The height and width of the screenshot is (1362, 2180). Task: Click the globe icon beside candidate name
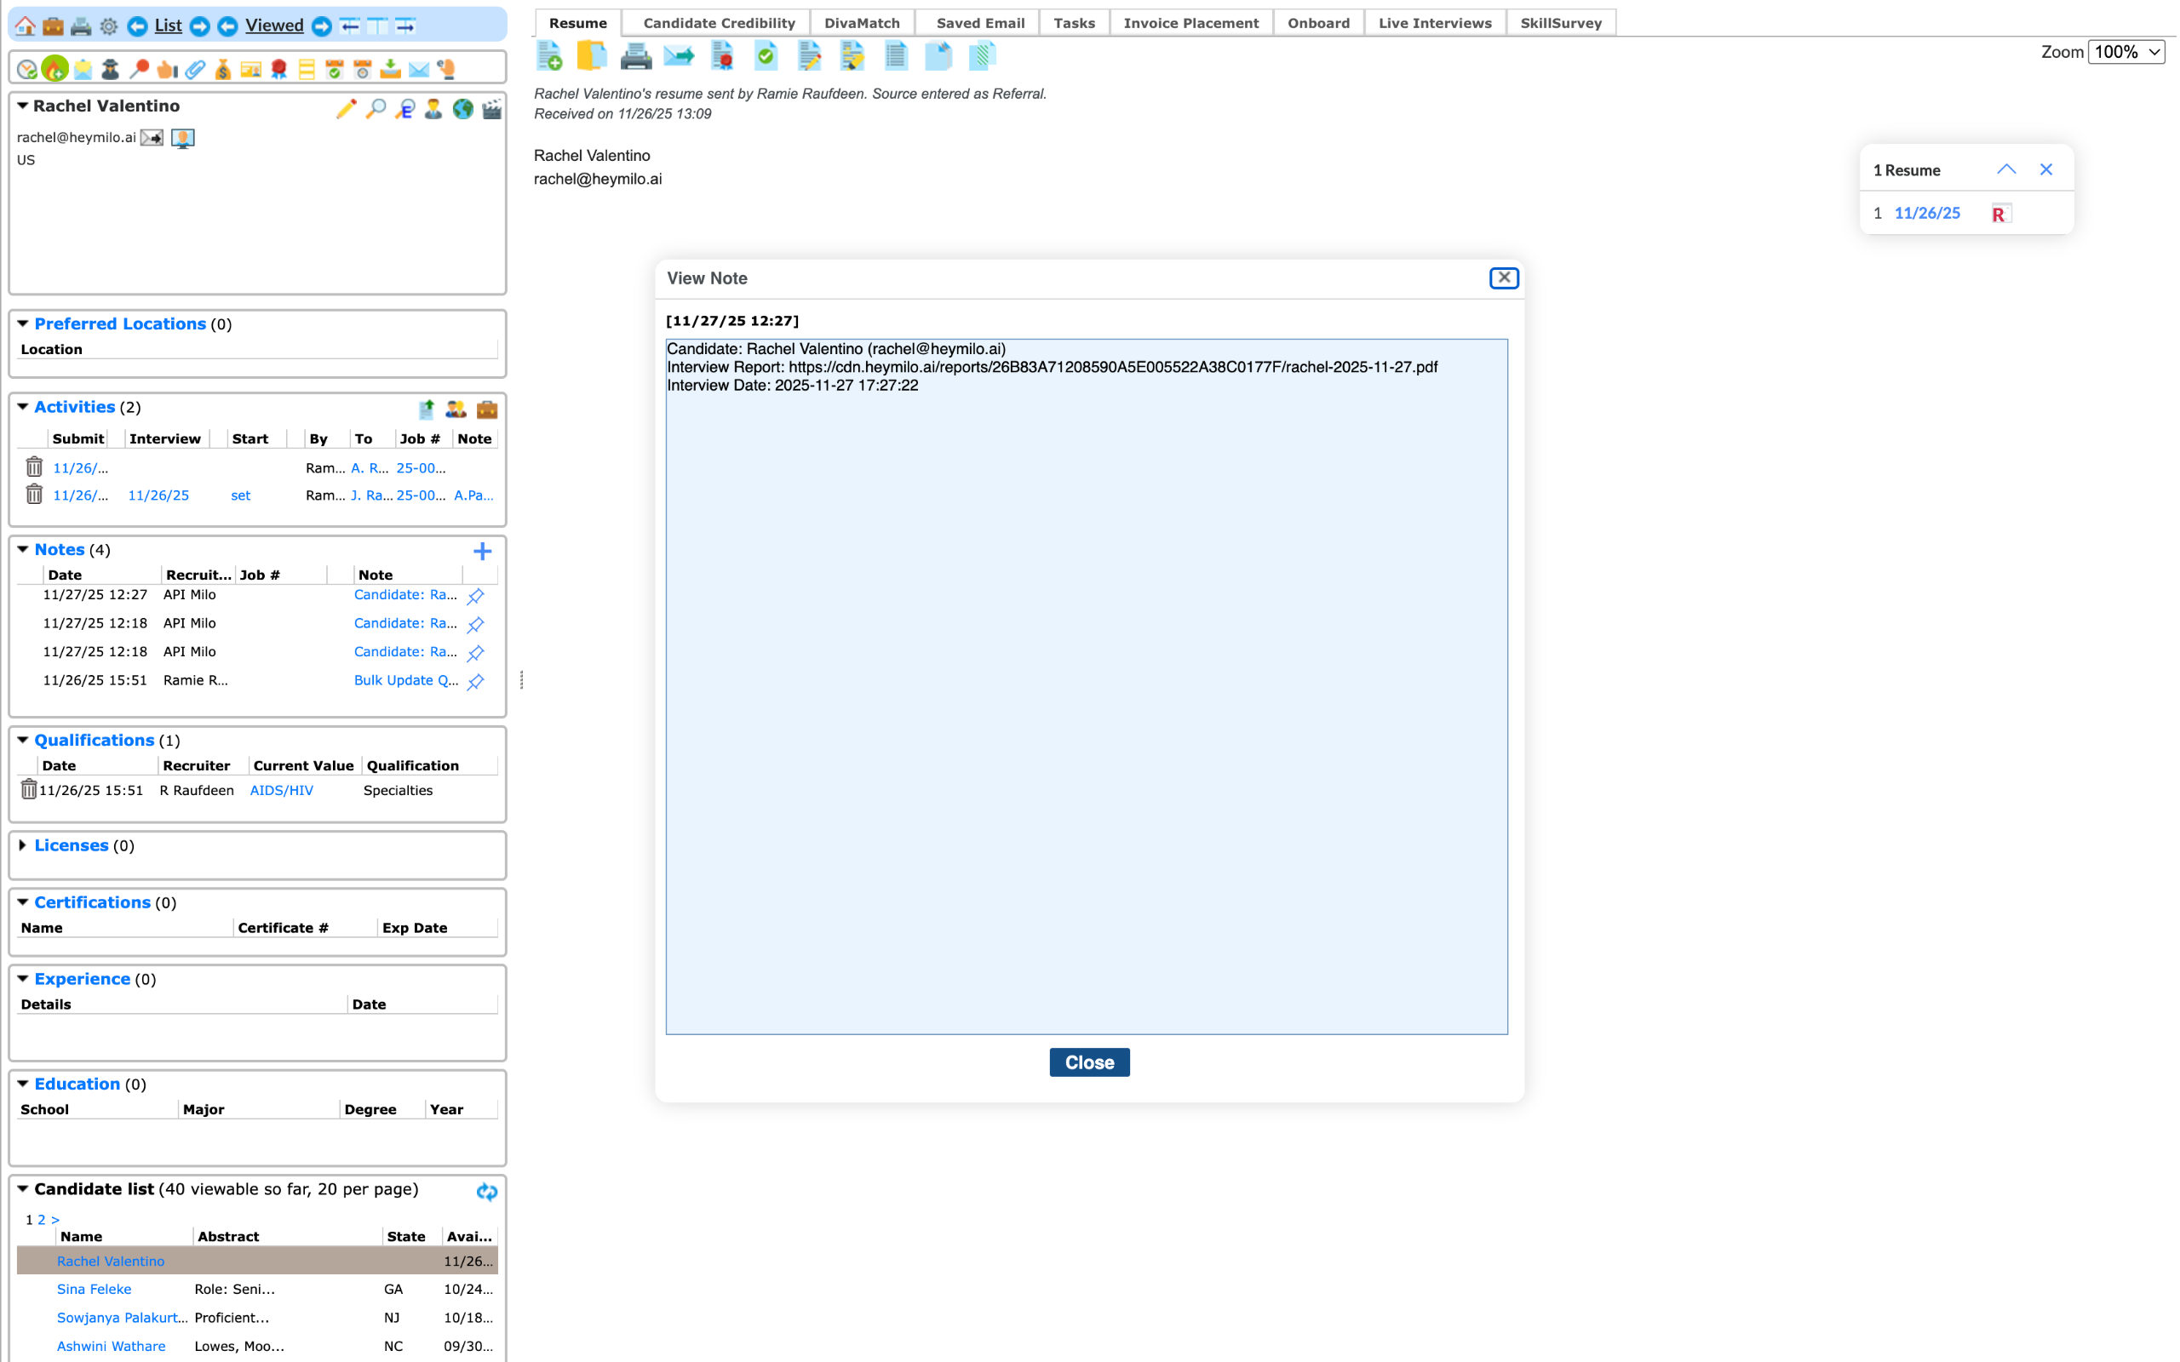[463, 109]
